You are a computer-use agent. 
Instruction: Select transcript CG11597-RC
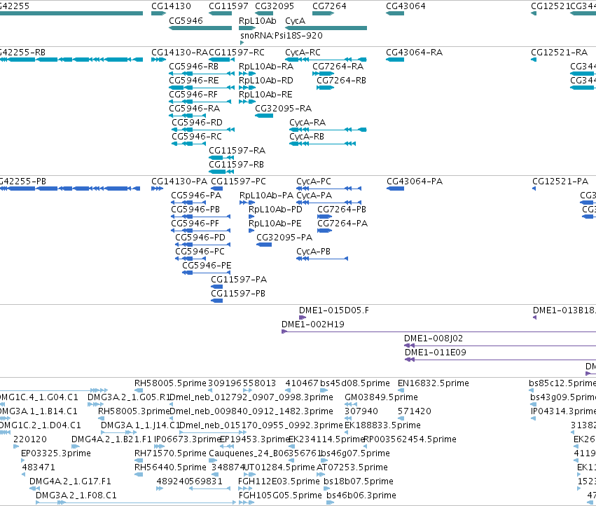click(x=237, y=52)
